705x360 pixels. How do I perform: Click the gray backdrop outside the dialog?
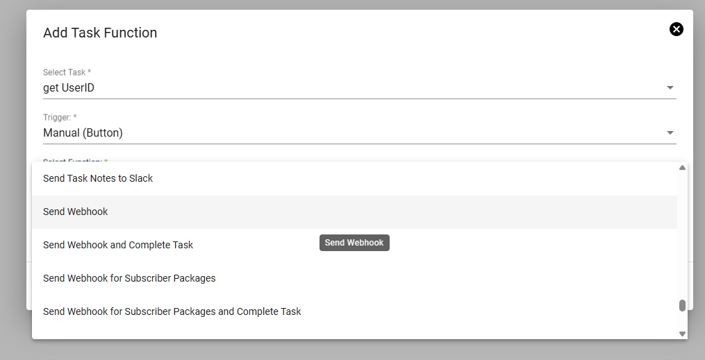tap(13, 180)
